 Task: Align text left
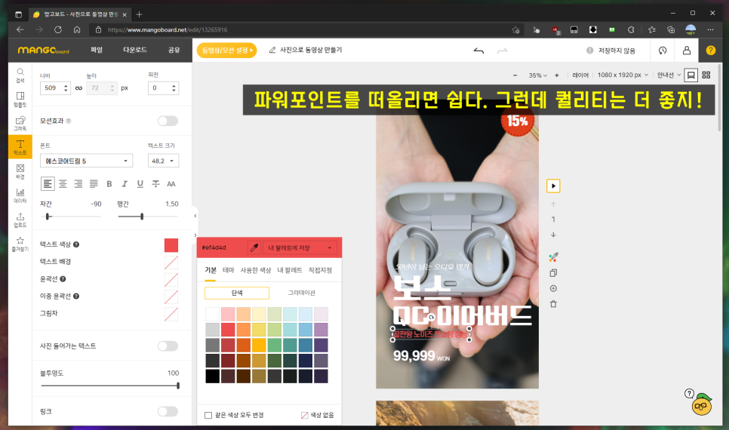(x=48, y=183)
